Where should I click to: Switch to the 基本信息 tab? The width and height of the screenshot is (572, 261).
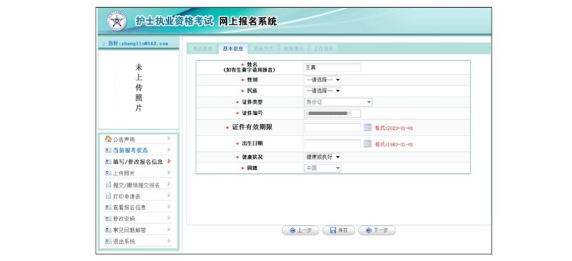[233, 49]
